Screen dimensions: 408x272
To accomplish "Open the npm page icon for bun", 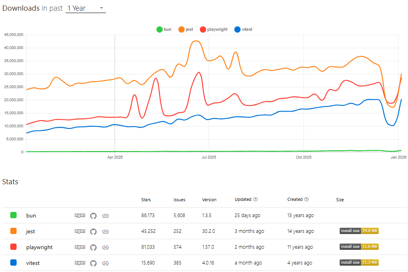I will pos(80,215).
